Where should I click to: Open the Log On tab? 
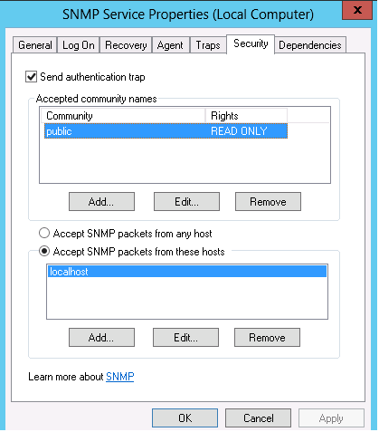click(79, 45)
